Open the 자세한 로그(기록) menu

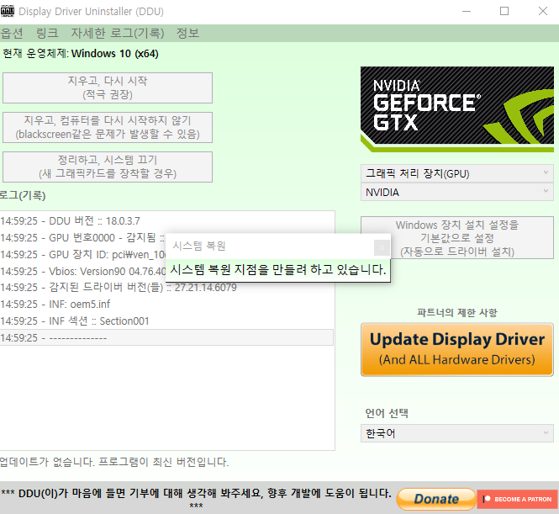click(118, 33)
